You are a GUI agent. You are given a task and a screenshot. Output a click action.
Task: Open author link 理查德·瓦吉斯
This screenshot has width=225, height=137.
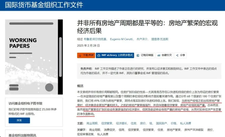point(160,39)
